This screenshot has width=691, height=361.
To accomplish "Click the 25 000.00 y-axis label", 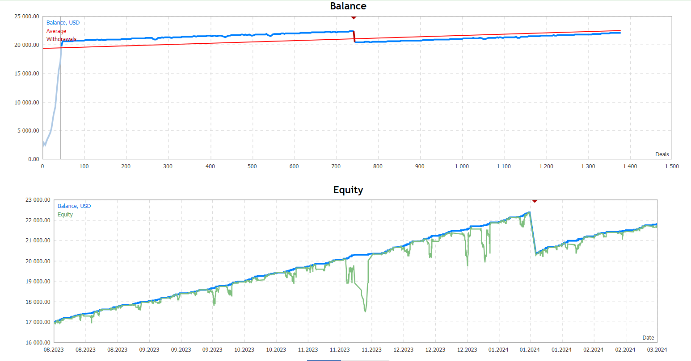I will point(27,17).
